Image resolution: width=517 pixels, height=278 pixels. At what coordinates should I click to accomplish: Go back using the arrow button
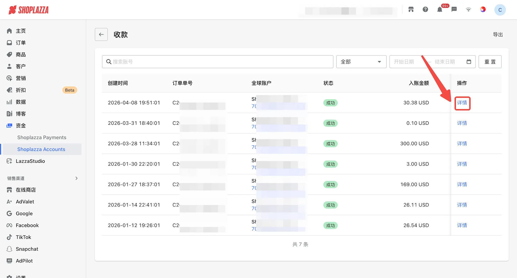(101, 34)
